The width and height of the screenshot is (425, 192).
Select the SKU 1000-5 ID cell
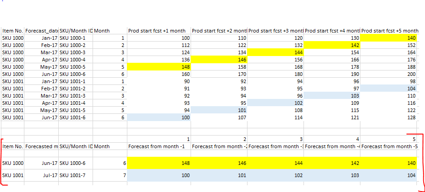point(75,67)
